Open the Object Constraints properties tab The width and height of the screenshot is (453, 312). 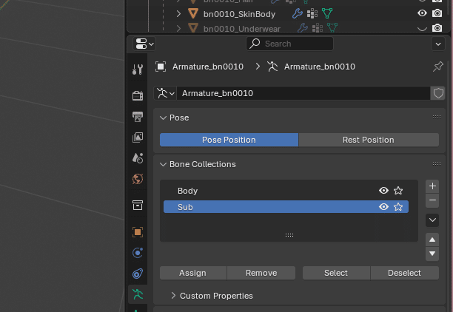138,274
